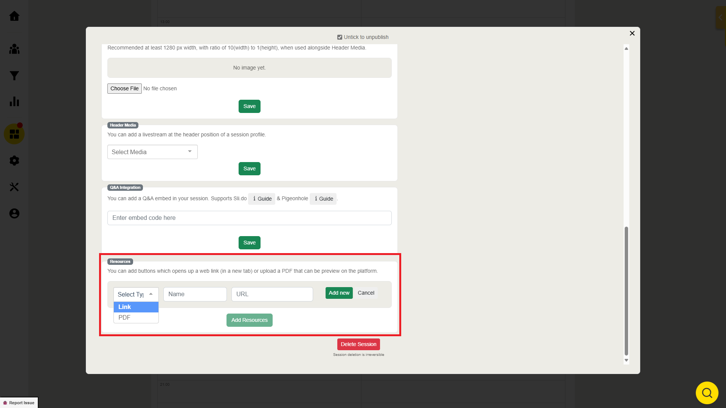Click the embed code input field
726x408 pixels.
249,218
